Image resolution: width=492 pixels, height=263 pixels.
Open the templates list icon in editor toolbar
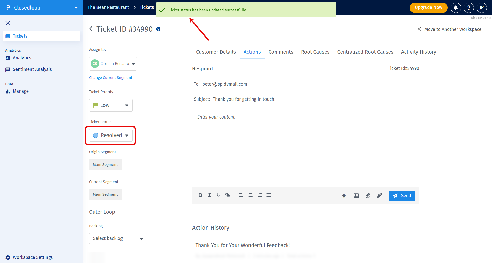click(356, 196)
